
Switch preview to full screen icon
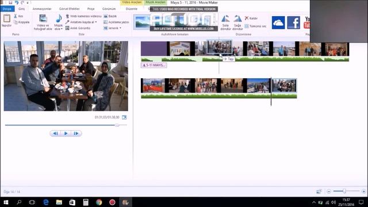[x=124, y=117]
